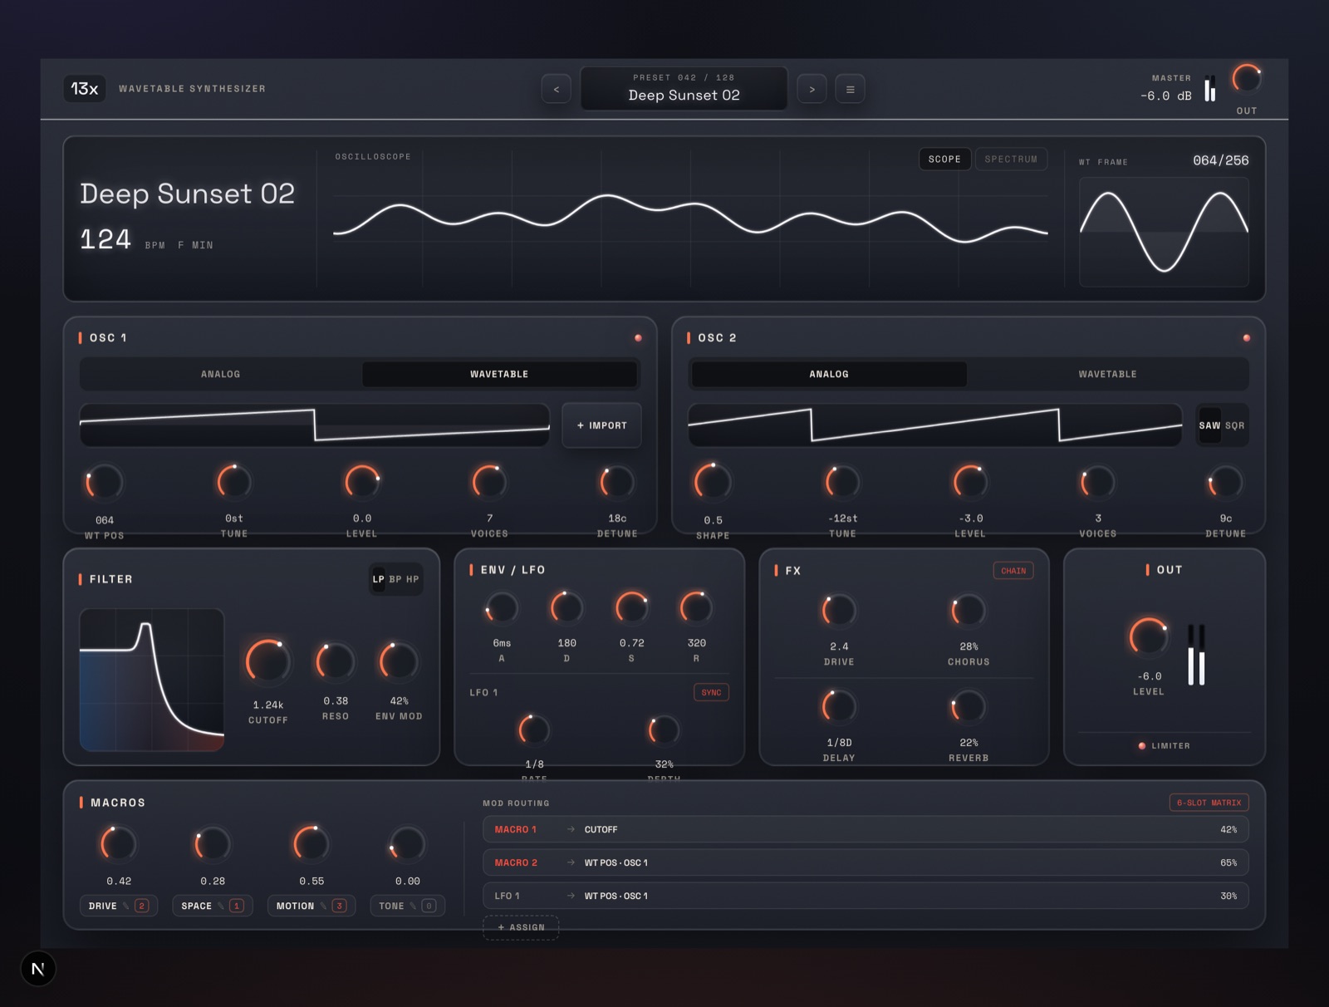The image size is (1329, 1007).
Task: Click the OUT panel LEVEL knob
Action: 1149,637
